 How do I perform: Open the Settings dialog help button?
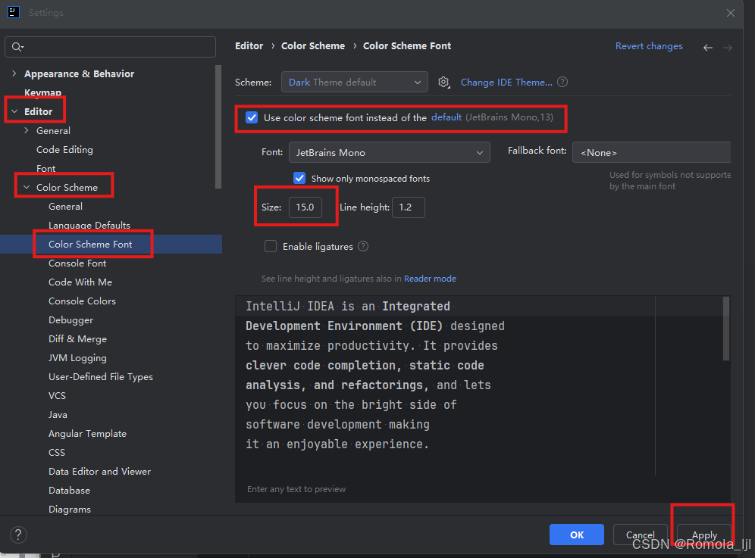18,535
